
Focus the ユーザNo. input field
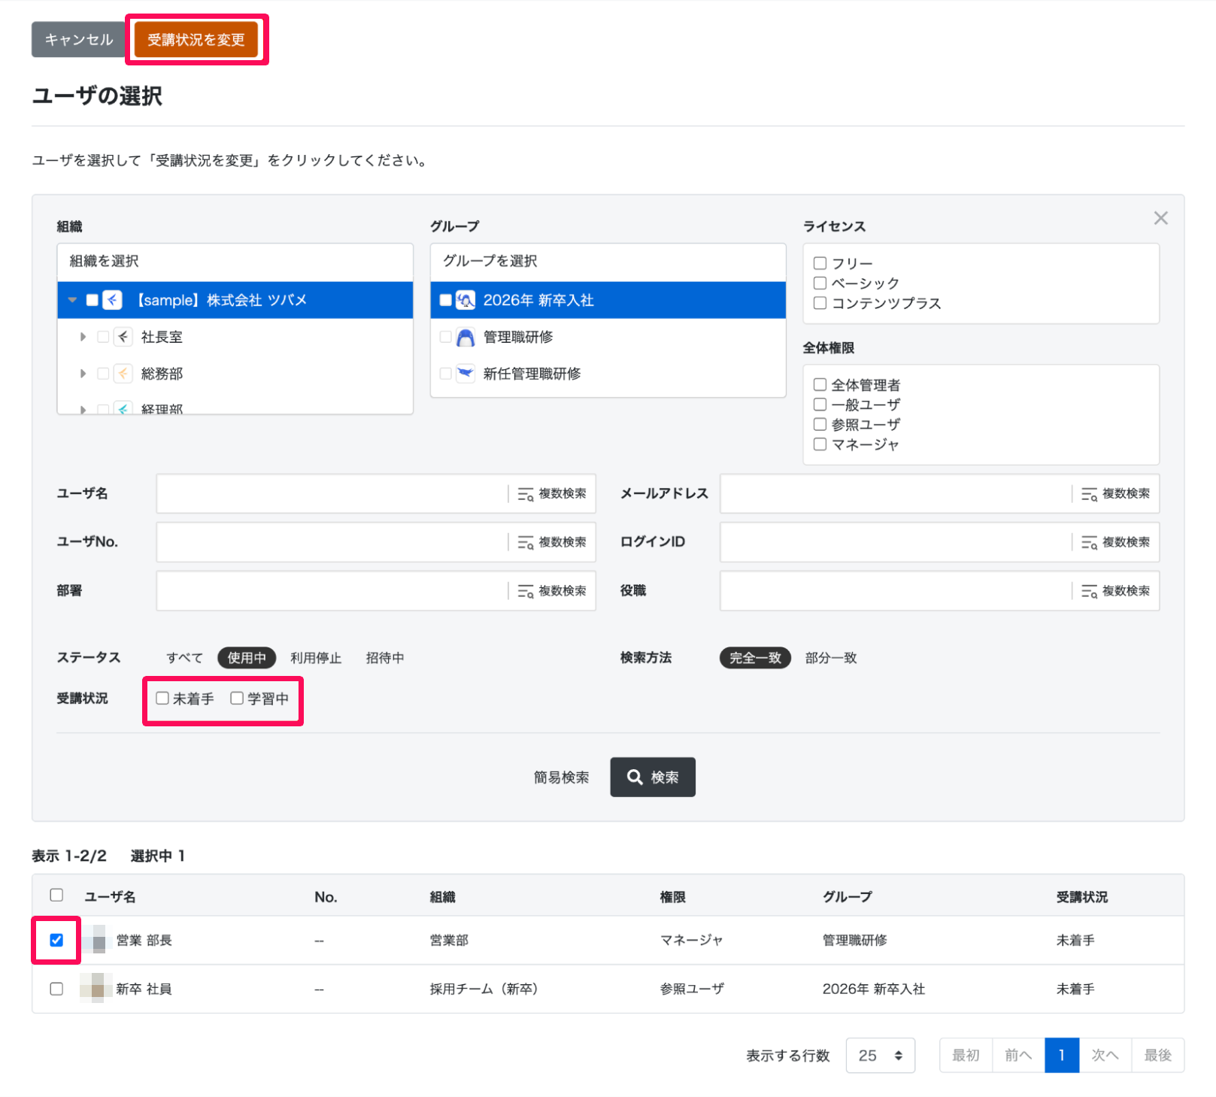tap(331, 542)
